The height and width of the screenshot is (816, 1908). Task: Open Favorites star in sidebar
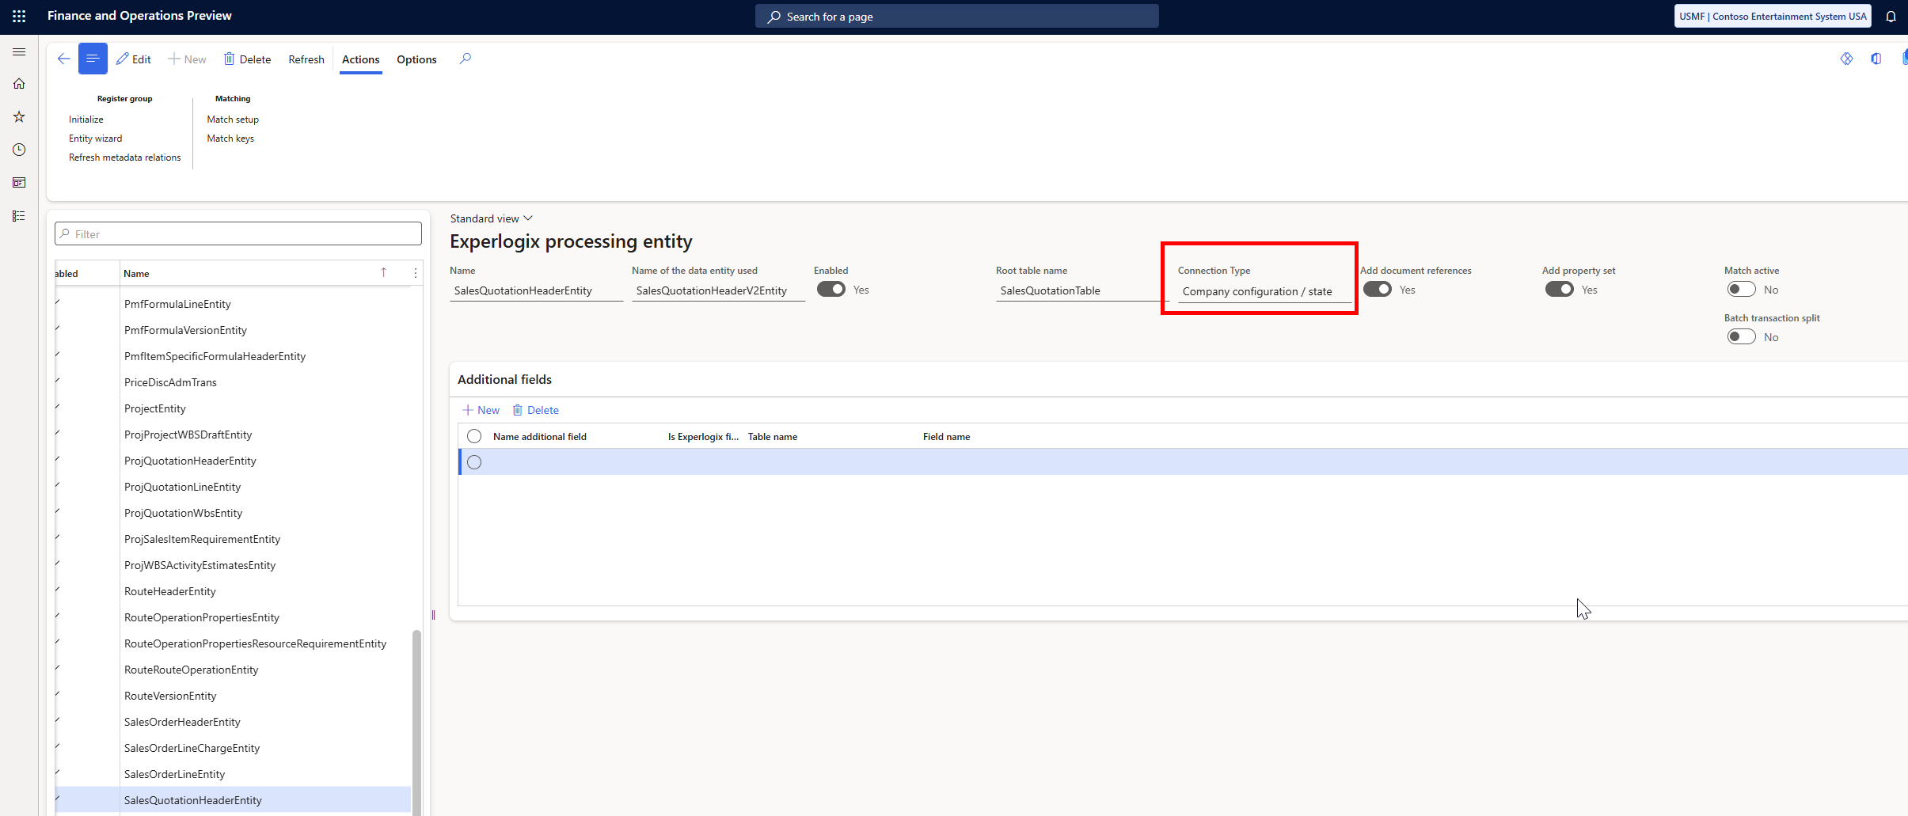click(19, 117)
